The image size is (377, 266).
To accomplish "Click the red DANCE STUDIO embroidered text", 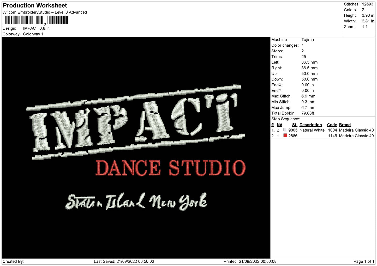I will point(171,168).
